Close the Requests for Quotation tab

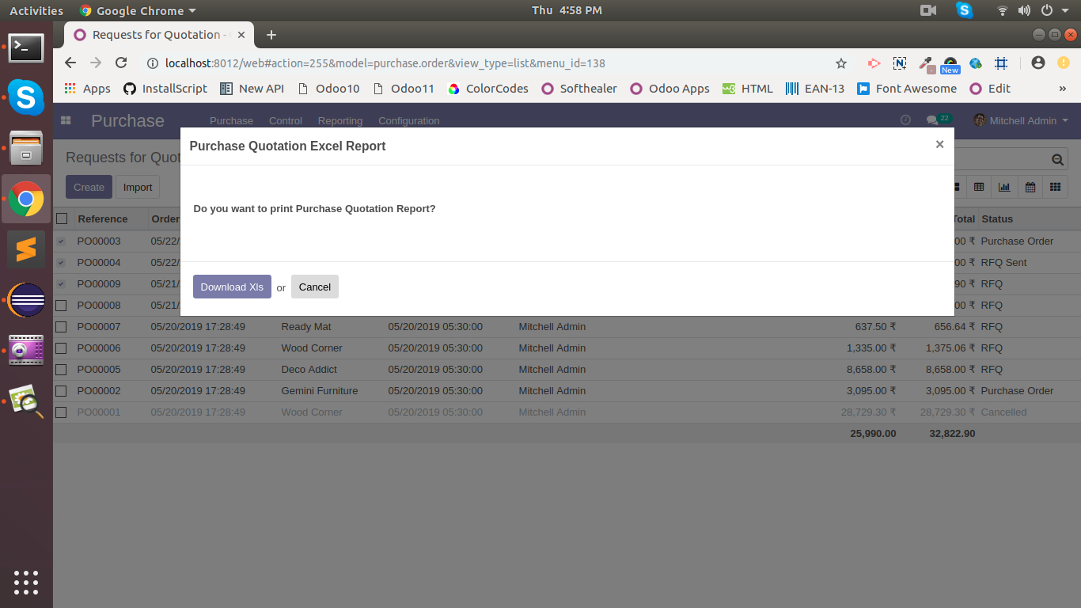coord(241,35)
